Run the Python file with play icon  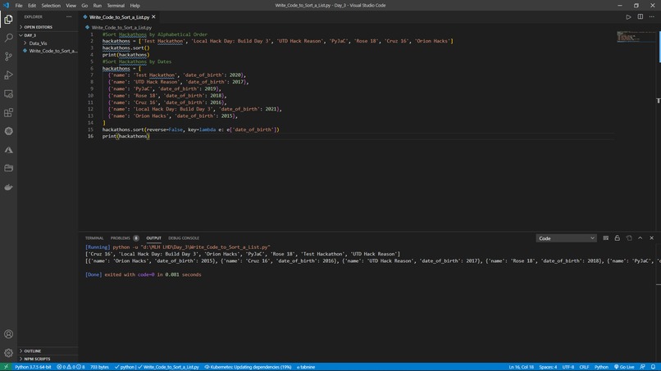pos(628,17)
